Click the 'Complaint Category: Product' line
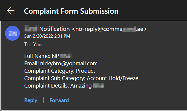 pos(60,71)
